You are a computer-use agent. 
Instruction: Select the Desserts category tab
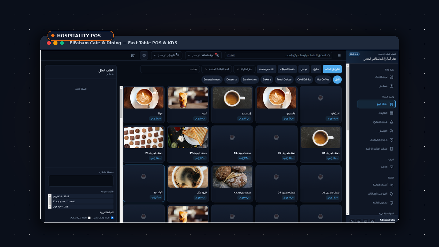232,79
